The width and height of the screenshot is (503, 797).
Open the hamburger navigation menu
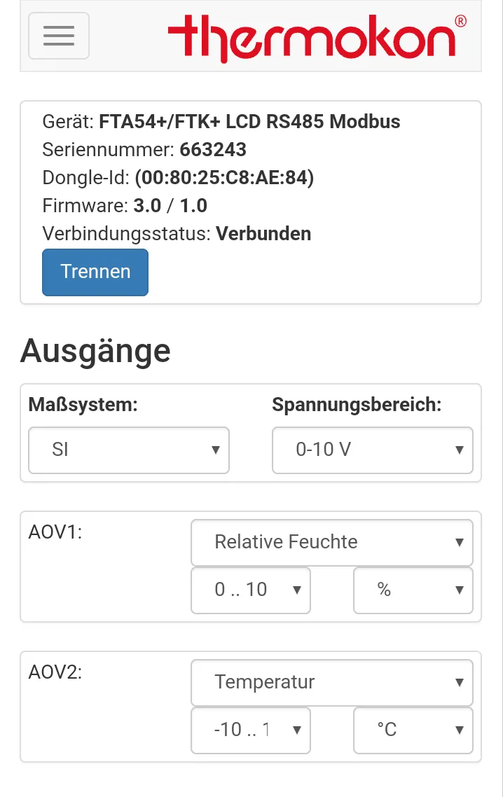[x=59, y=36]
